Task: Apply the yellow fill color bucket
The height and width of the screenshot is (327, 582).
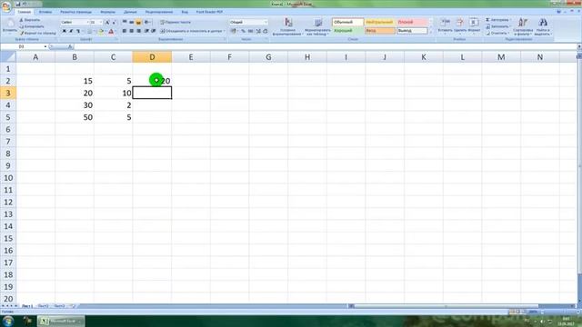Action: pyautogui.click(x=101, y=32)
